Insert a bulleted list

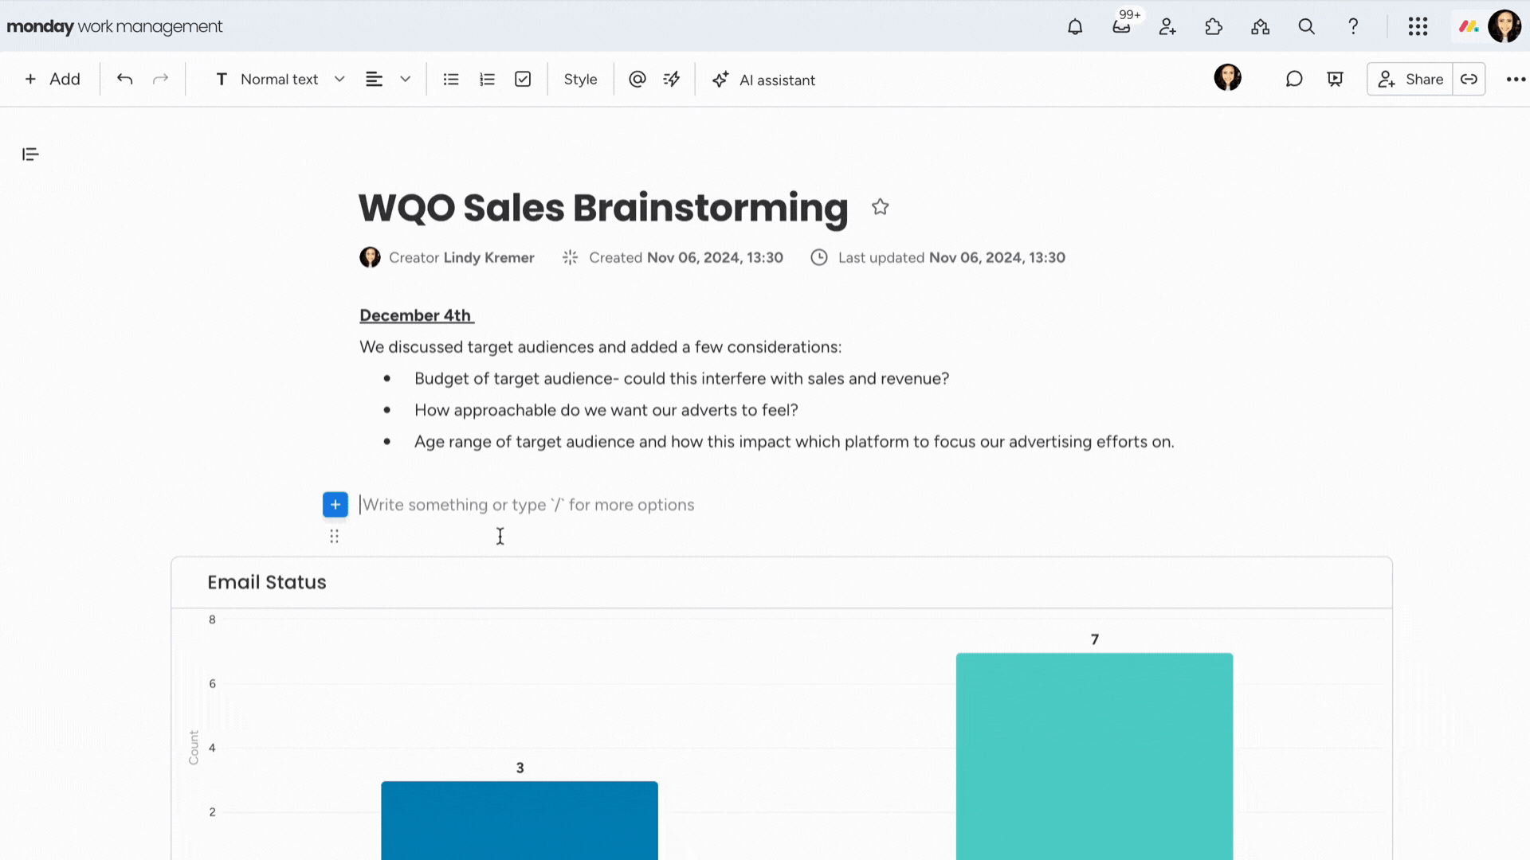pos(451,79)
